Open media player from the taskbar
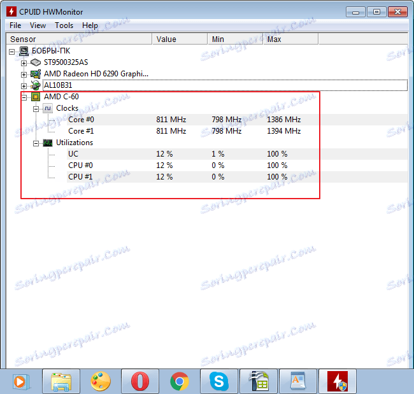414x394 pixels. [x=21, y=382]
